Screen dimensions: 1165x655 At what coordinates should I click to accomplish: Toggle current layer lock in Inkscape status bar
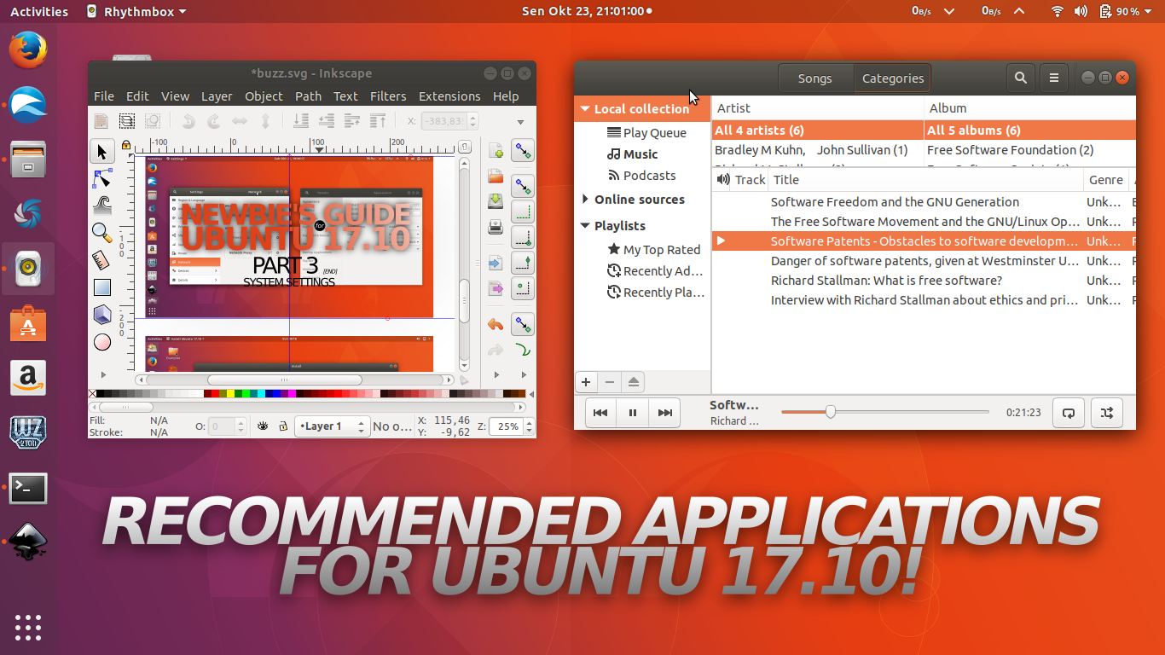(x=283, y=426)
